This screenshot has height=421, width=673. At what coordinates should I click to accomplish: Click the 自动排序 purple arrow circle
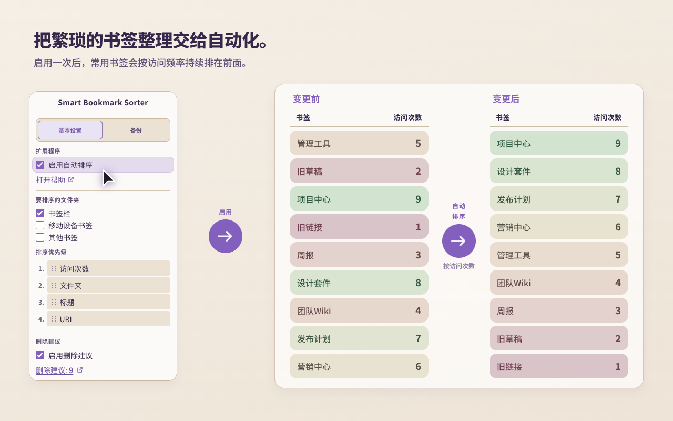pos(458,241)
